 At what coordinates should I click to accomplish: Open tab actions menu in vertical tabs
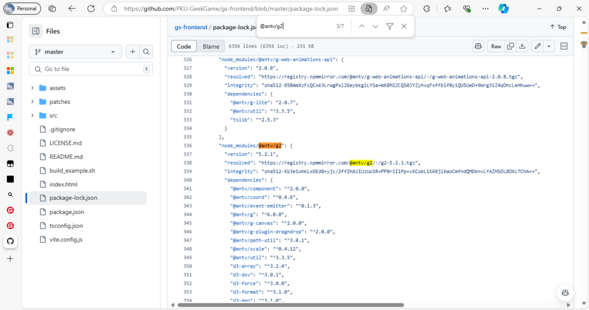pyautogui.click(x=10, y=25)
